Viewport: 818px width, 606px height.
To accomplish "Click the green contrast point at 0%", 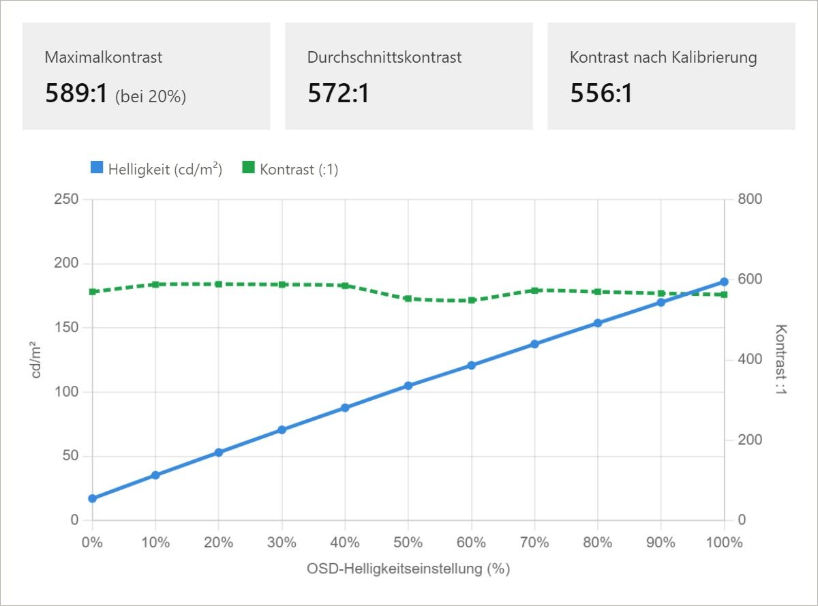I will 92,292.
